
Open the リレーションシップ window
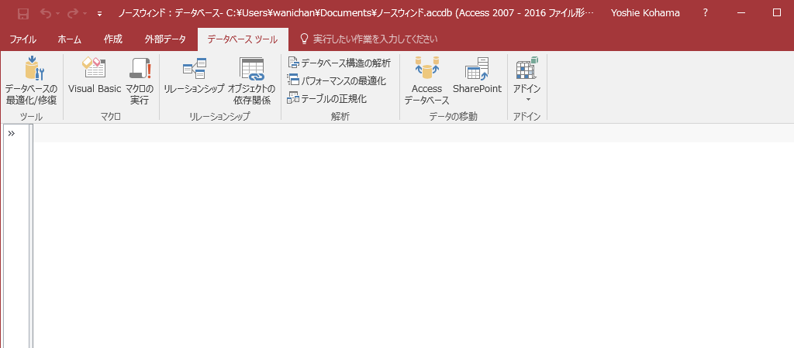(194, 76)
